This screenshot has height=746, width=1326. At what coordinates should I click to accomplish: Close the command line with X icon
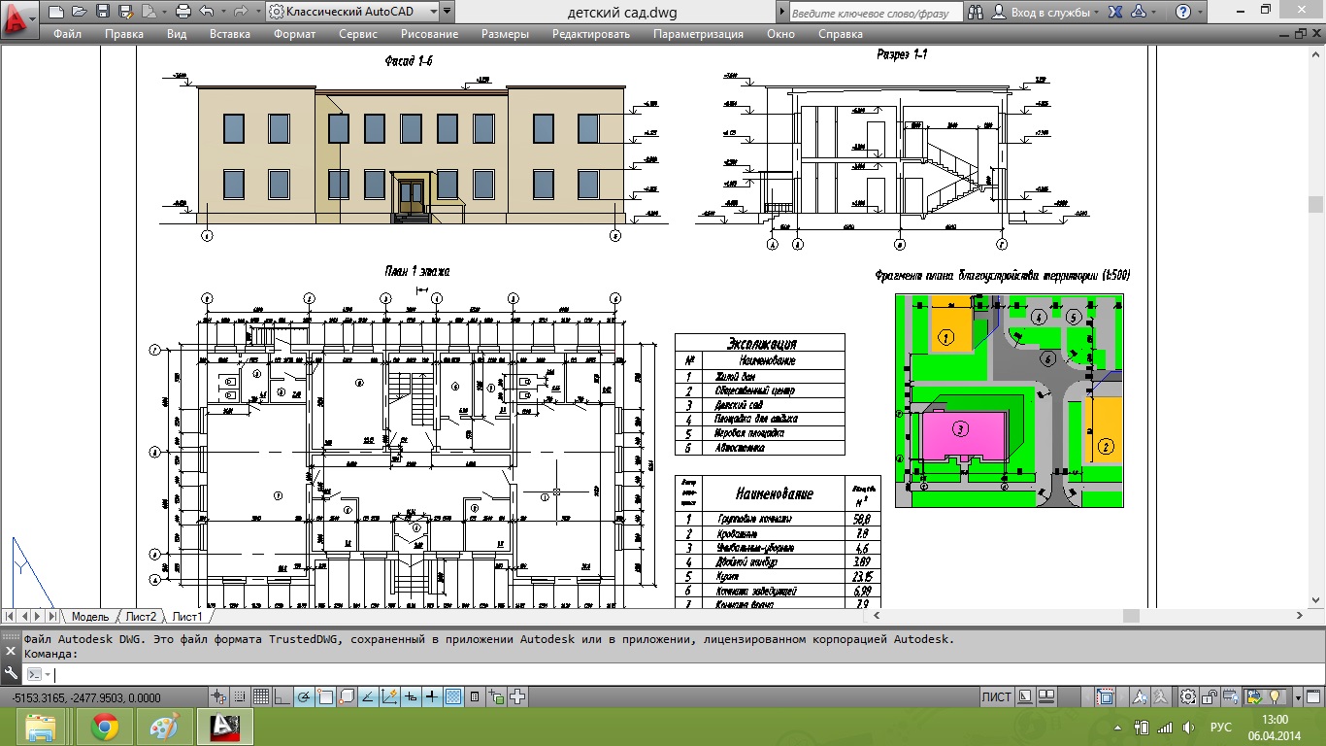(x=11, y=650)
